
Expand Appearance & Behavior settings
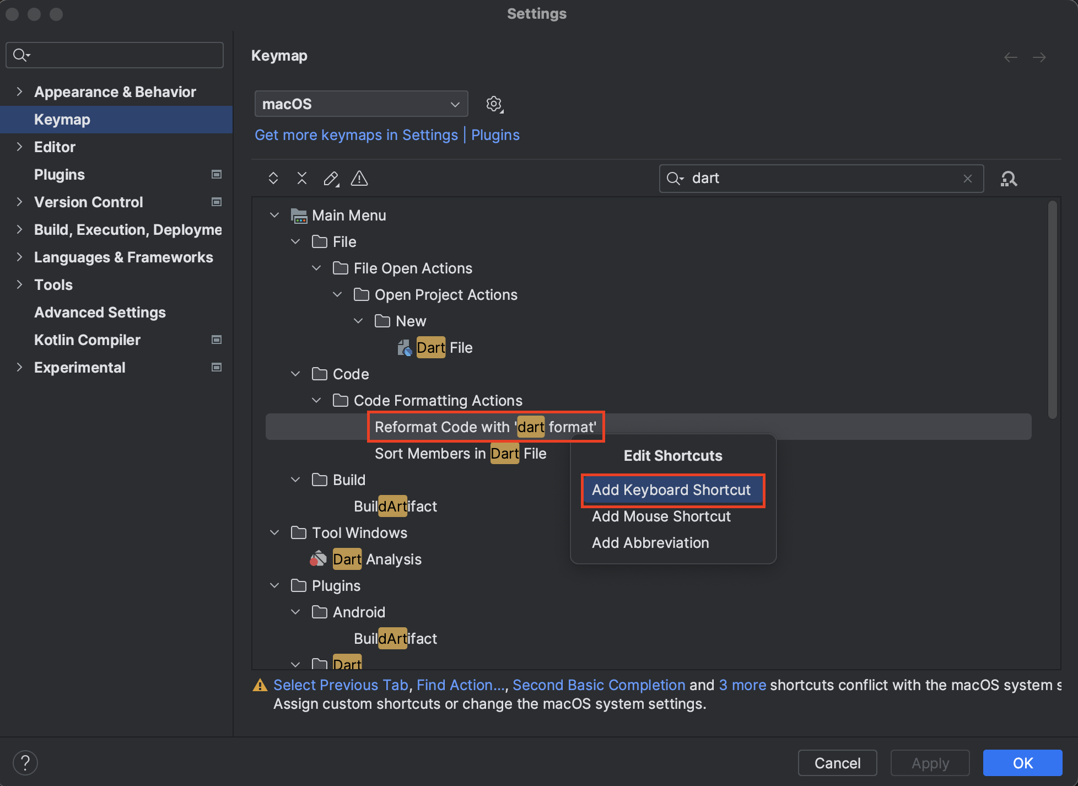20,91
